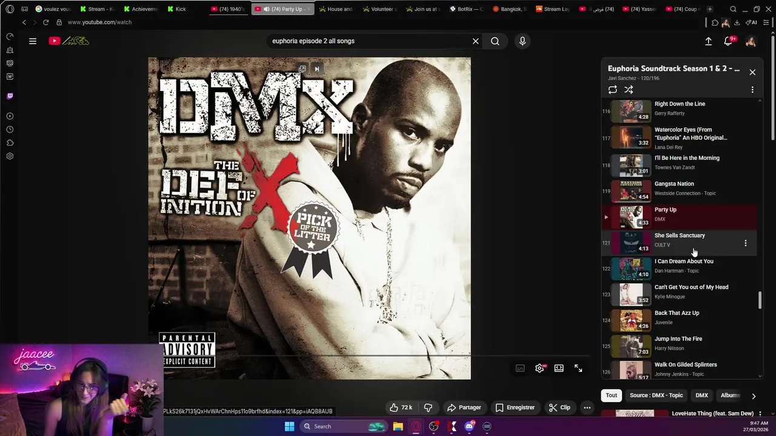Open browser downloads icon

pos(737,22)
